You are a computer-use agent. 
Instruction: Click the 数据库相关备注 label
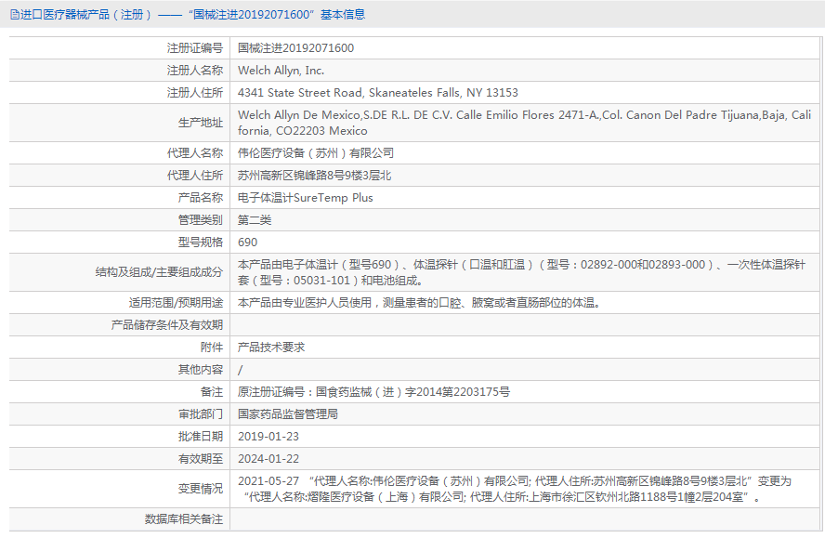tap(184, 519)
